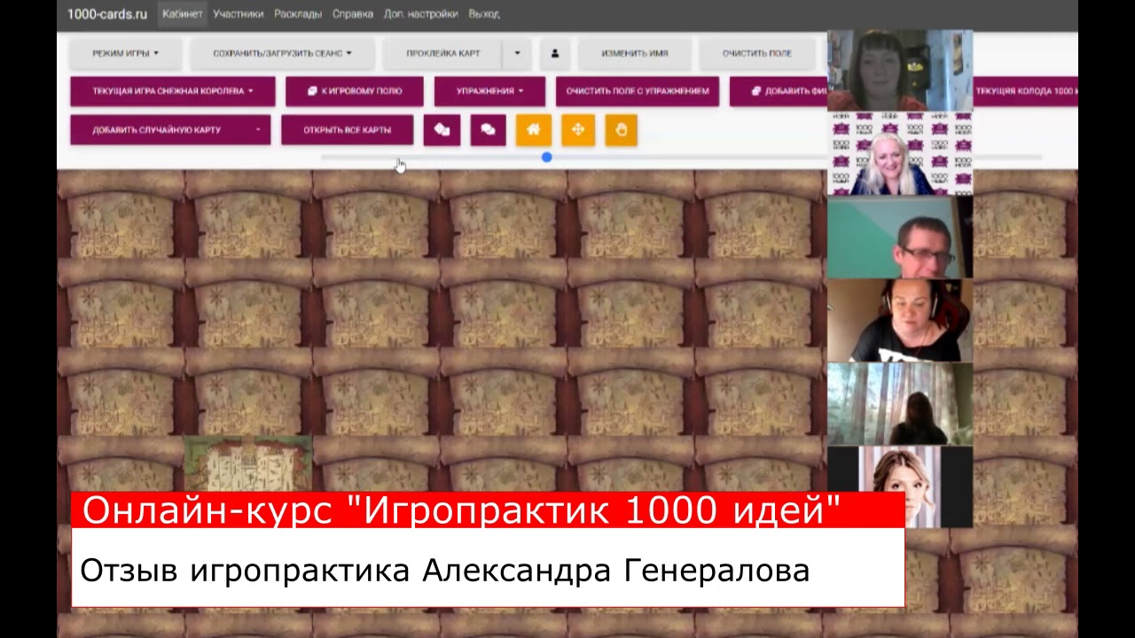The width and height of the screenshot is (1135, 638).
Task: Open the Кабинет tab
Action: [x=183, y=14]
